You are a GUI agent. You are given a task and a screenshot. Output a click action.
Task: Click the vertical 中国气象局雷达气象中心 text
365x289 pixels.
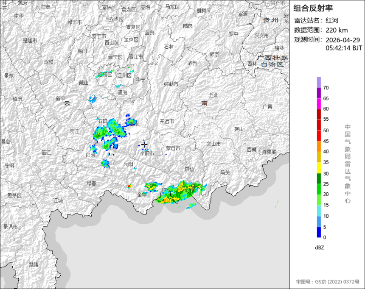pos(348,164)
